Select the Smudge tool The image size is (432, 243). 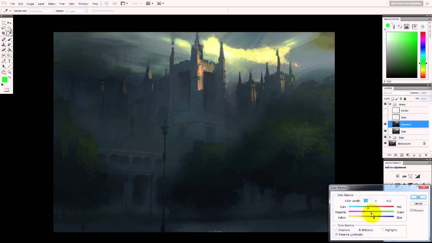[x=3, y=55]
